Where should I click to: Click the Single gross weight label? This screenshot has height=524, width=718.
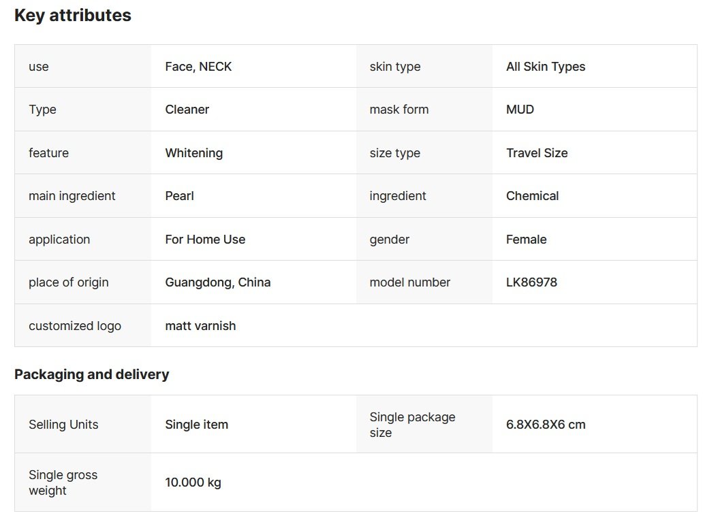coord(63,482)
